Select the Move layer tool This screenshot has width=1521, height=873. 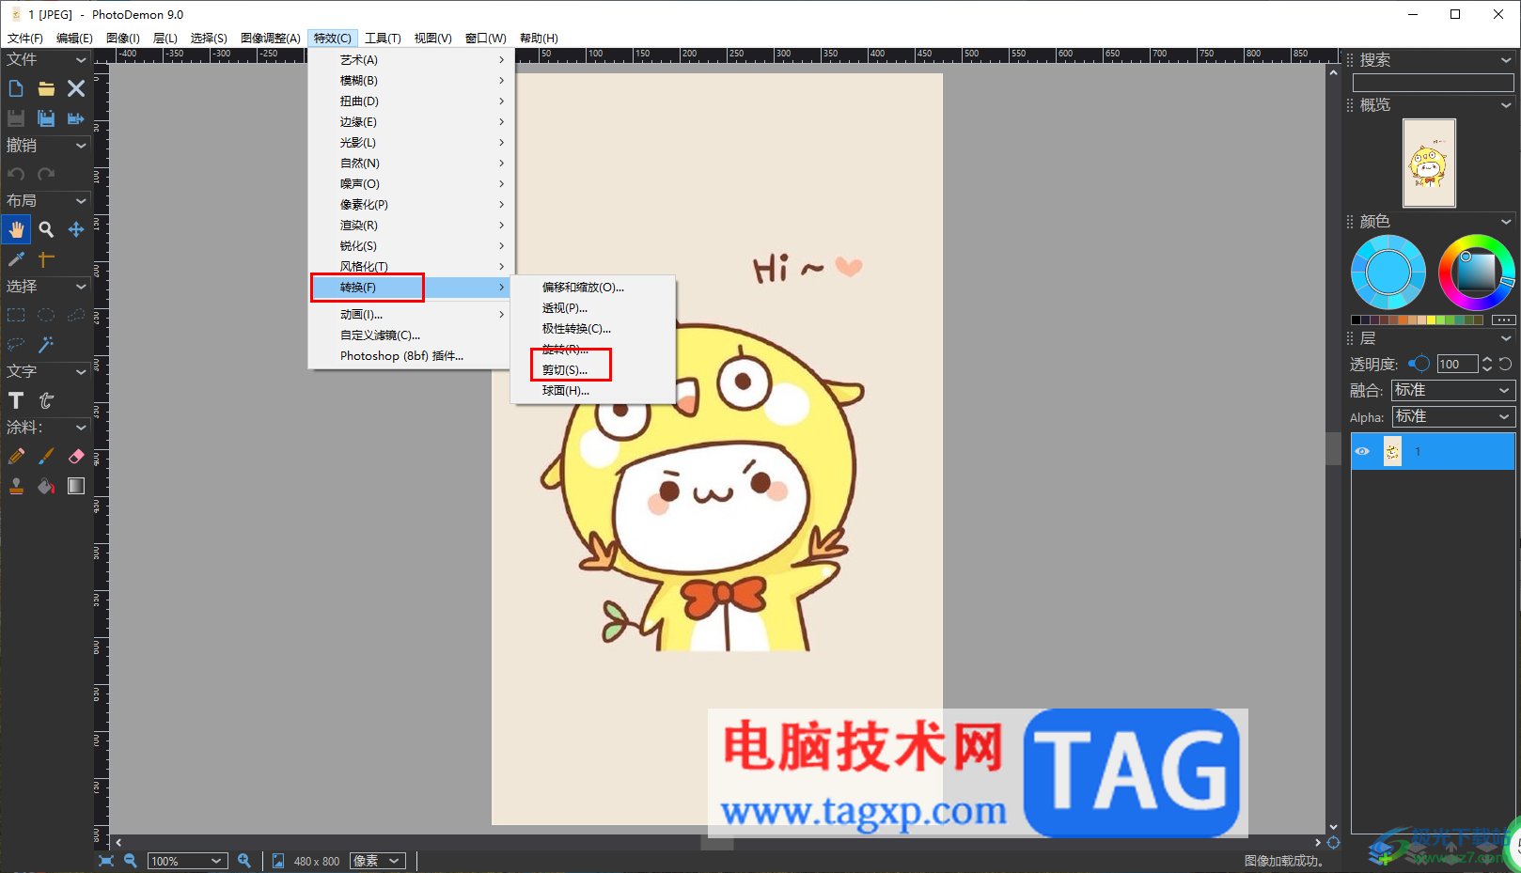pyautogui.click(x=76, y=229)
